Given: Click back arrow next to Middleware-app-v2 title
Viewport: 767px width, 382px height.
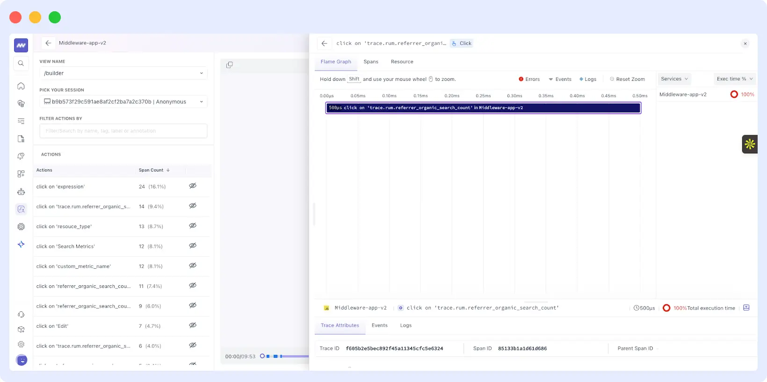Looking at the screenshot, I should coord(48,43).
